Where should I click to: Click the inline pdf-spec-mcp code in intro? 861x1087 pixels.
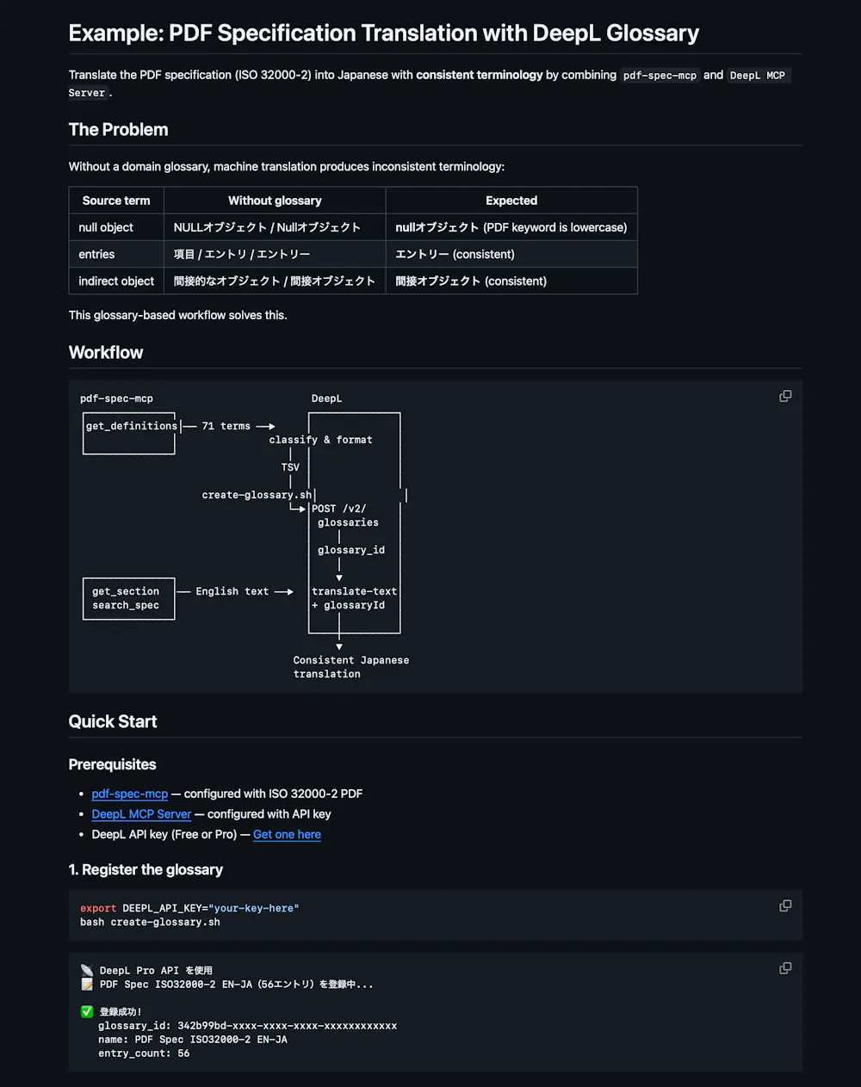coord(660,76)
